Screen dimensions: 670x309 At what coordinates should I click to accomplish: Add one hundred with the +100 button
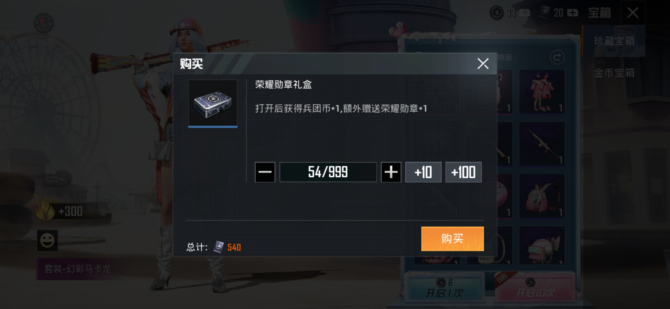coord(463,172)
